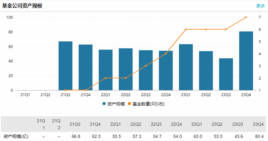
Task: Select the 23Q4 fund count line point
Action: tap(246, 17)
